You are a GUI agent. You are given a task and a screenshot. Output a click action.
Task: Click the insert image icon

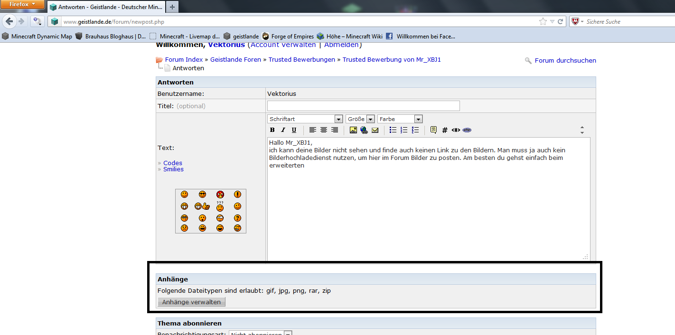tap(354, 130)
